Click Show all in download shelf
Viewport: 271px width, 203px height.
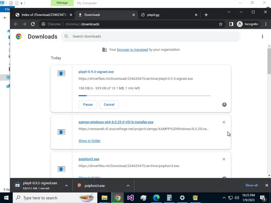coord(251,185)
